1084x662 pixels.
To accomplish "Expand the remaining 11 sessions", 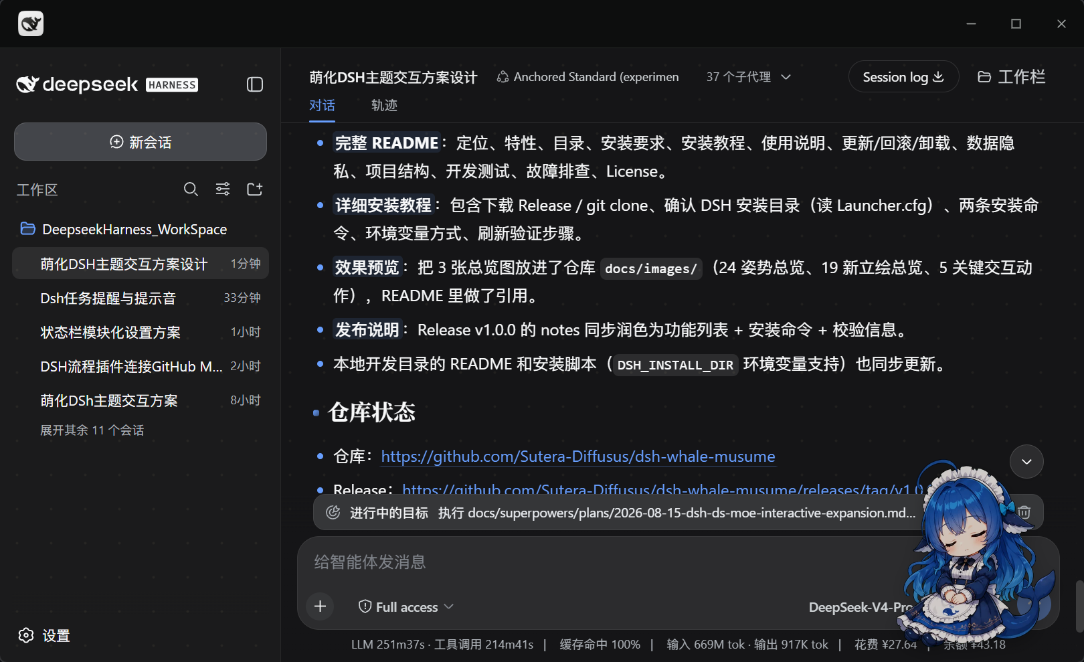I will point(92,430).
